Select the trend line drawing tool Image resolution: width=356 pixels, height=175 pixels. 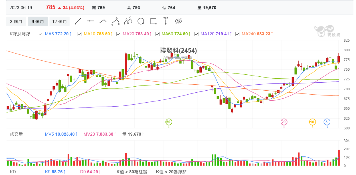tap(78, 21)
